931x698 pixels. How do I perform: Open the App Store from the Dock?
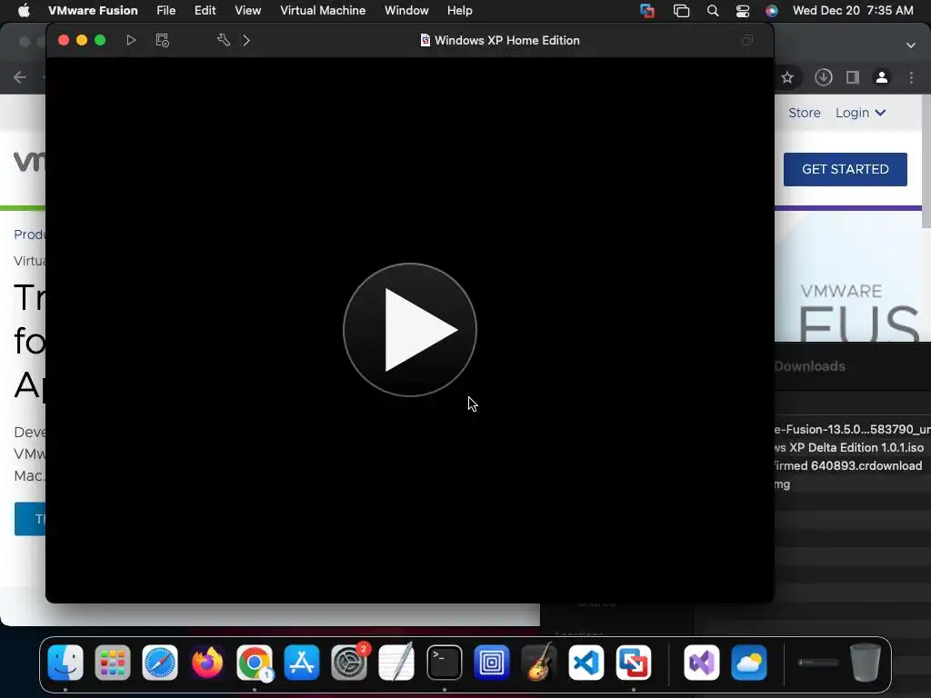pyautogui.click(x=302, y=663)
